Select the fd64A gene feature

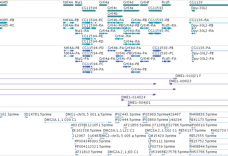click(x=69, y=5)
